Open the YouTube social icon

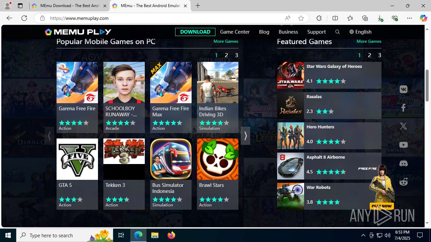[x=403, y=145]
